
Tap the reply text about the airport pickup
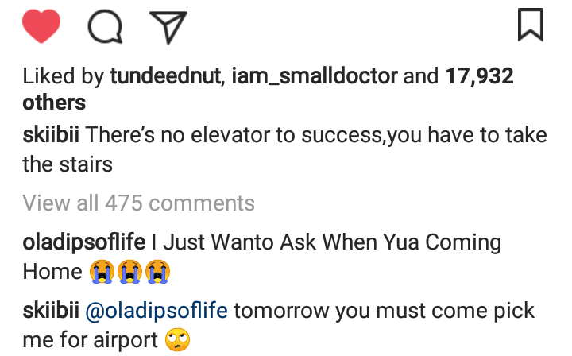[x=381, y=311]
